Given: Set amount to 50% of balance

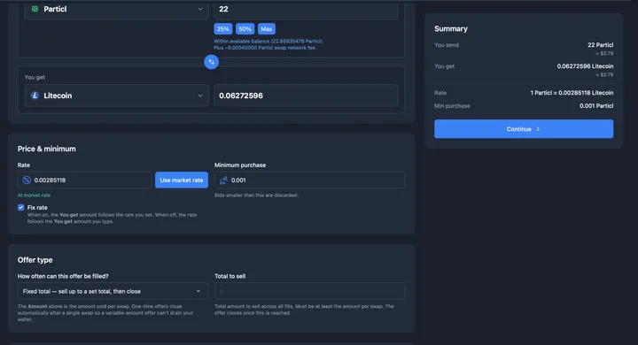Looking at the screenshot, I should point(245,29).
